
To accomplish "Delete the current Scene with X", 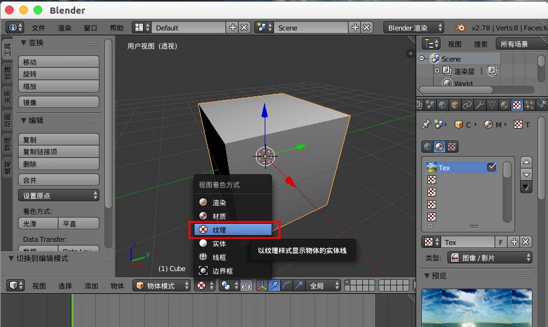I will (367, 27).
